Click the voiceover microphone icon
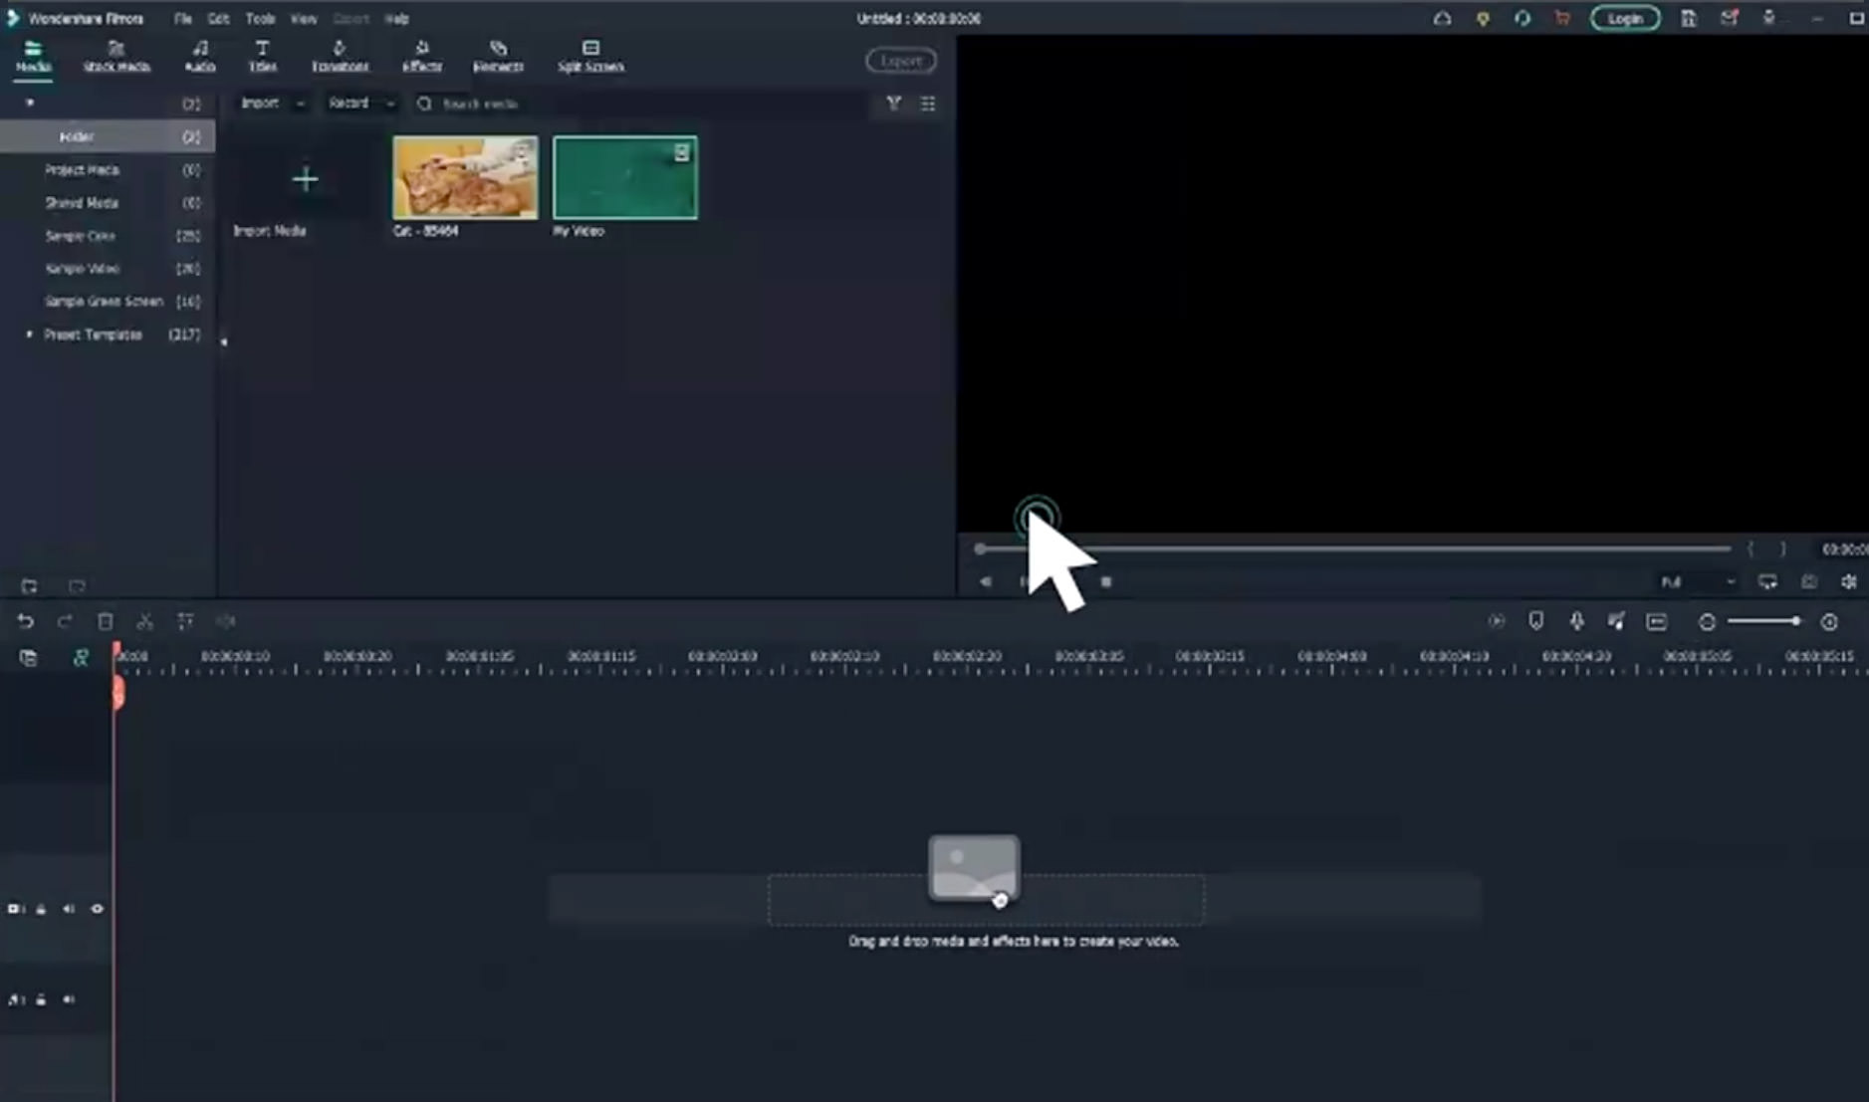The width and height of the screenshot is (1869, 1102). 1576,621
